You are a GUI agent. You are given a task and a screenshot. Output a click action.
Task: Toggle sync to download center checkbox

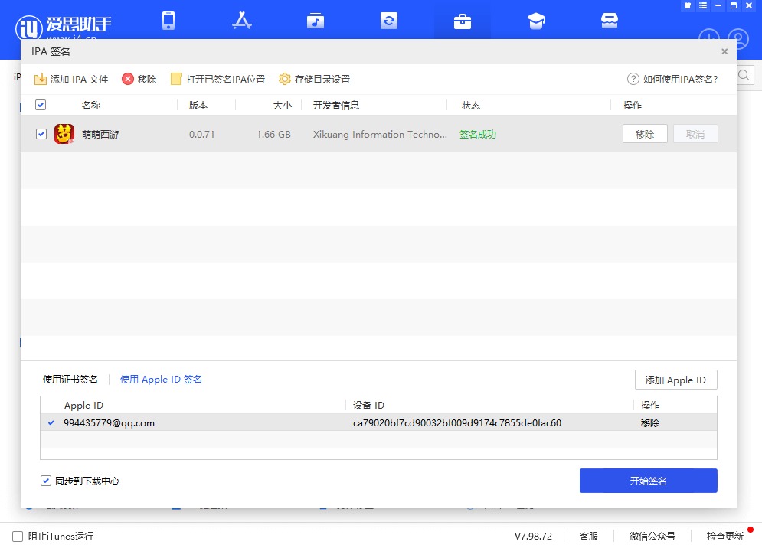(46, 481)
